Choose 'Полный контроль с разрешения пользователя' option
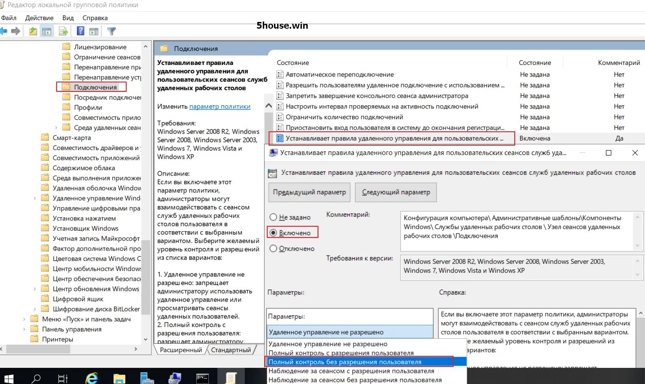Image resolution: width=645 pixels, height=384 pixels. click(367, 353)
